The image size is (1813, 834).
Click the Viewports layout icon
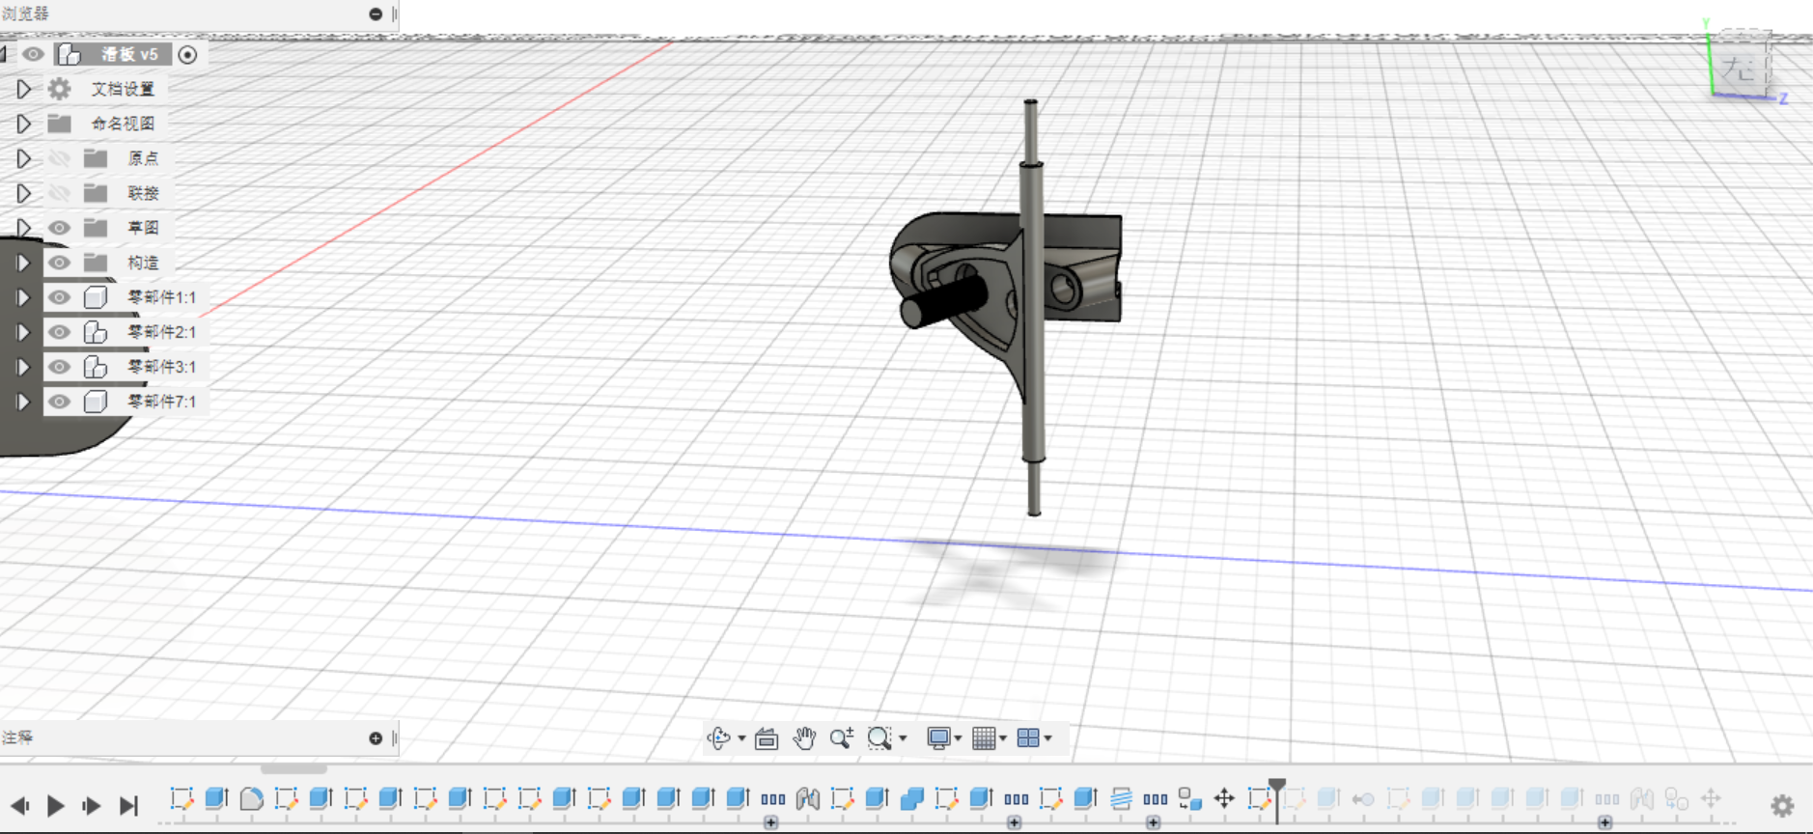[1028, 738]
